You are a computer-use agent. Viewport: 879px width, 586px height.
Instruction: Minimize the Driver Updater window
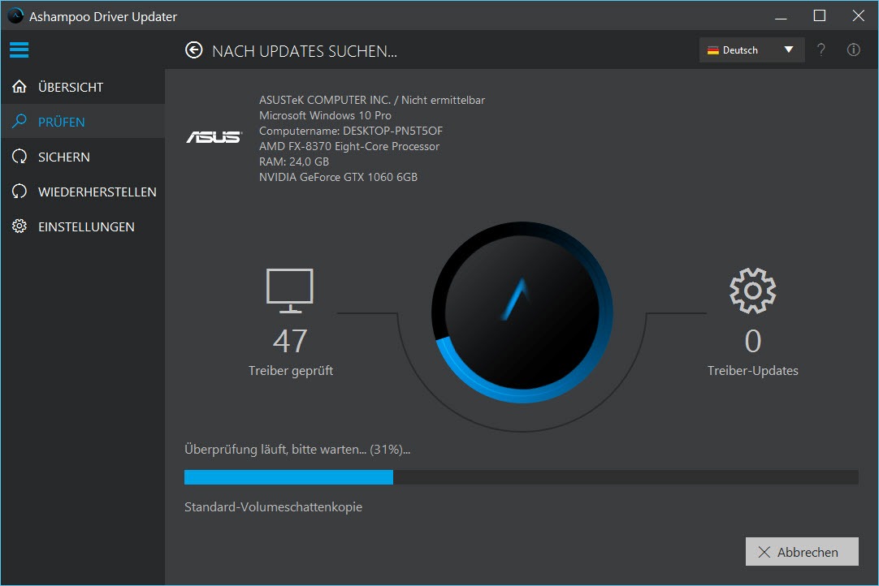pyautogui.click(x=781, y=16)
